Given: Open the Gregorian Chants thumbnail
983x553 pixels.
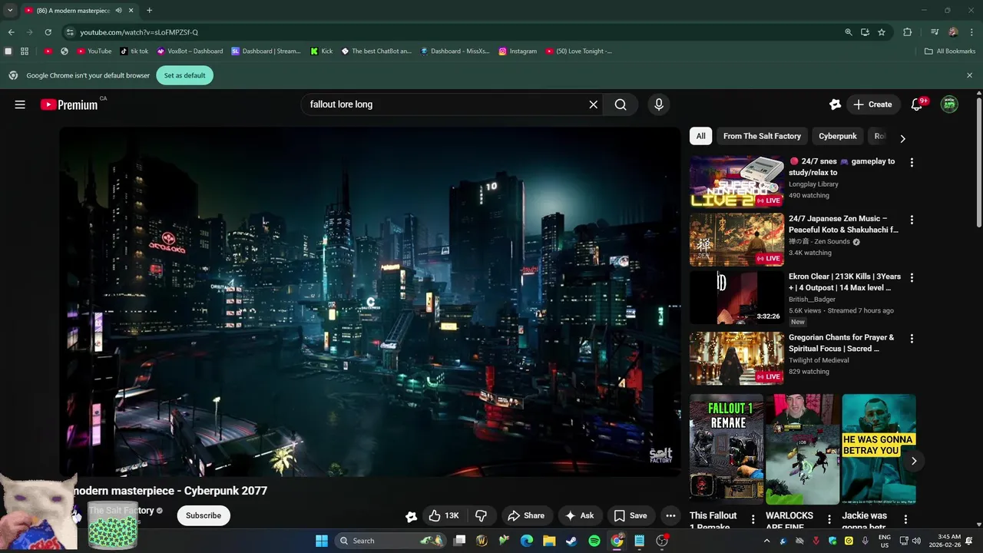Looking at the screenshot, I should [x=736, y=358].
